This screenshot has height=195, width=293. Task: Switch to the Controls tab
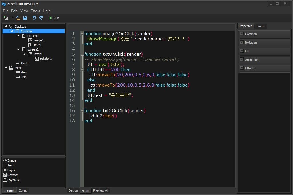pos(9,190)
